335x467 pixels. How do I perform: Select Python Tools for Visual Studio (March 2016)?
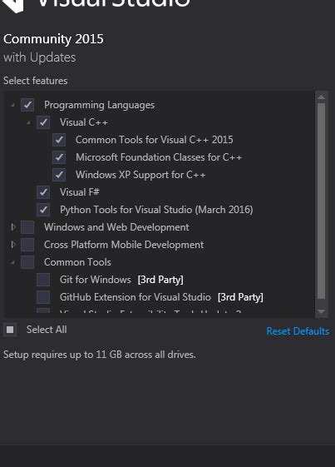pos(156,210)
